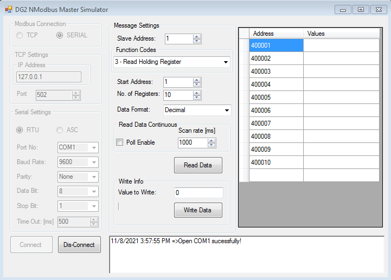The image size is (391, 280).
Task: Click the No. of Registers field
Action: (178, 95)
